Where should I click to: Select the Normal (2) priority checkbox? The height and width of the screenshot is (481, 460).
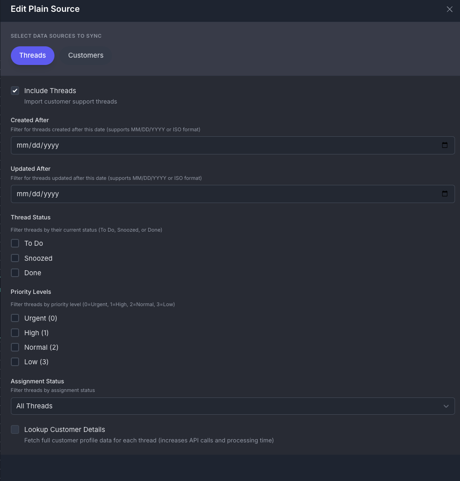pos(15,347)
